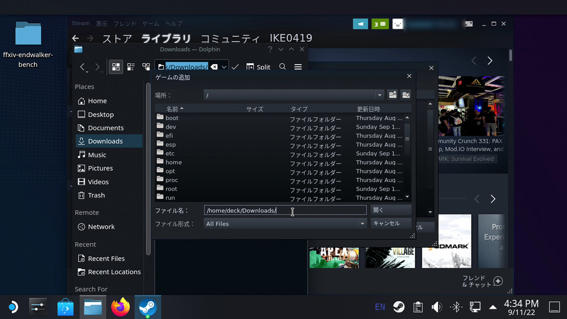Launch Discover store from taskbar
Viewport: 567px width, 319px height.
66,308
